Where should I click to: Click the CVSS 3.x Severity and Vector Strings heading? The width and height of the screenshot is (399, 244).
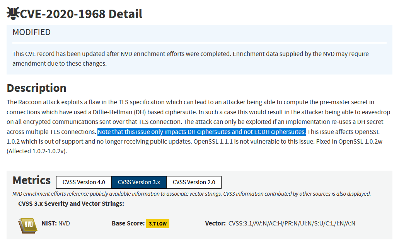tap(71, 203)
